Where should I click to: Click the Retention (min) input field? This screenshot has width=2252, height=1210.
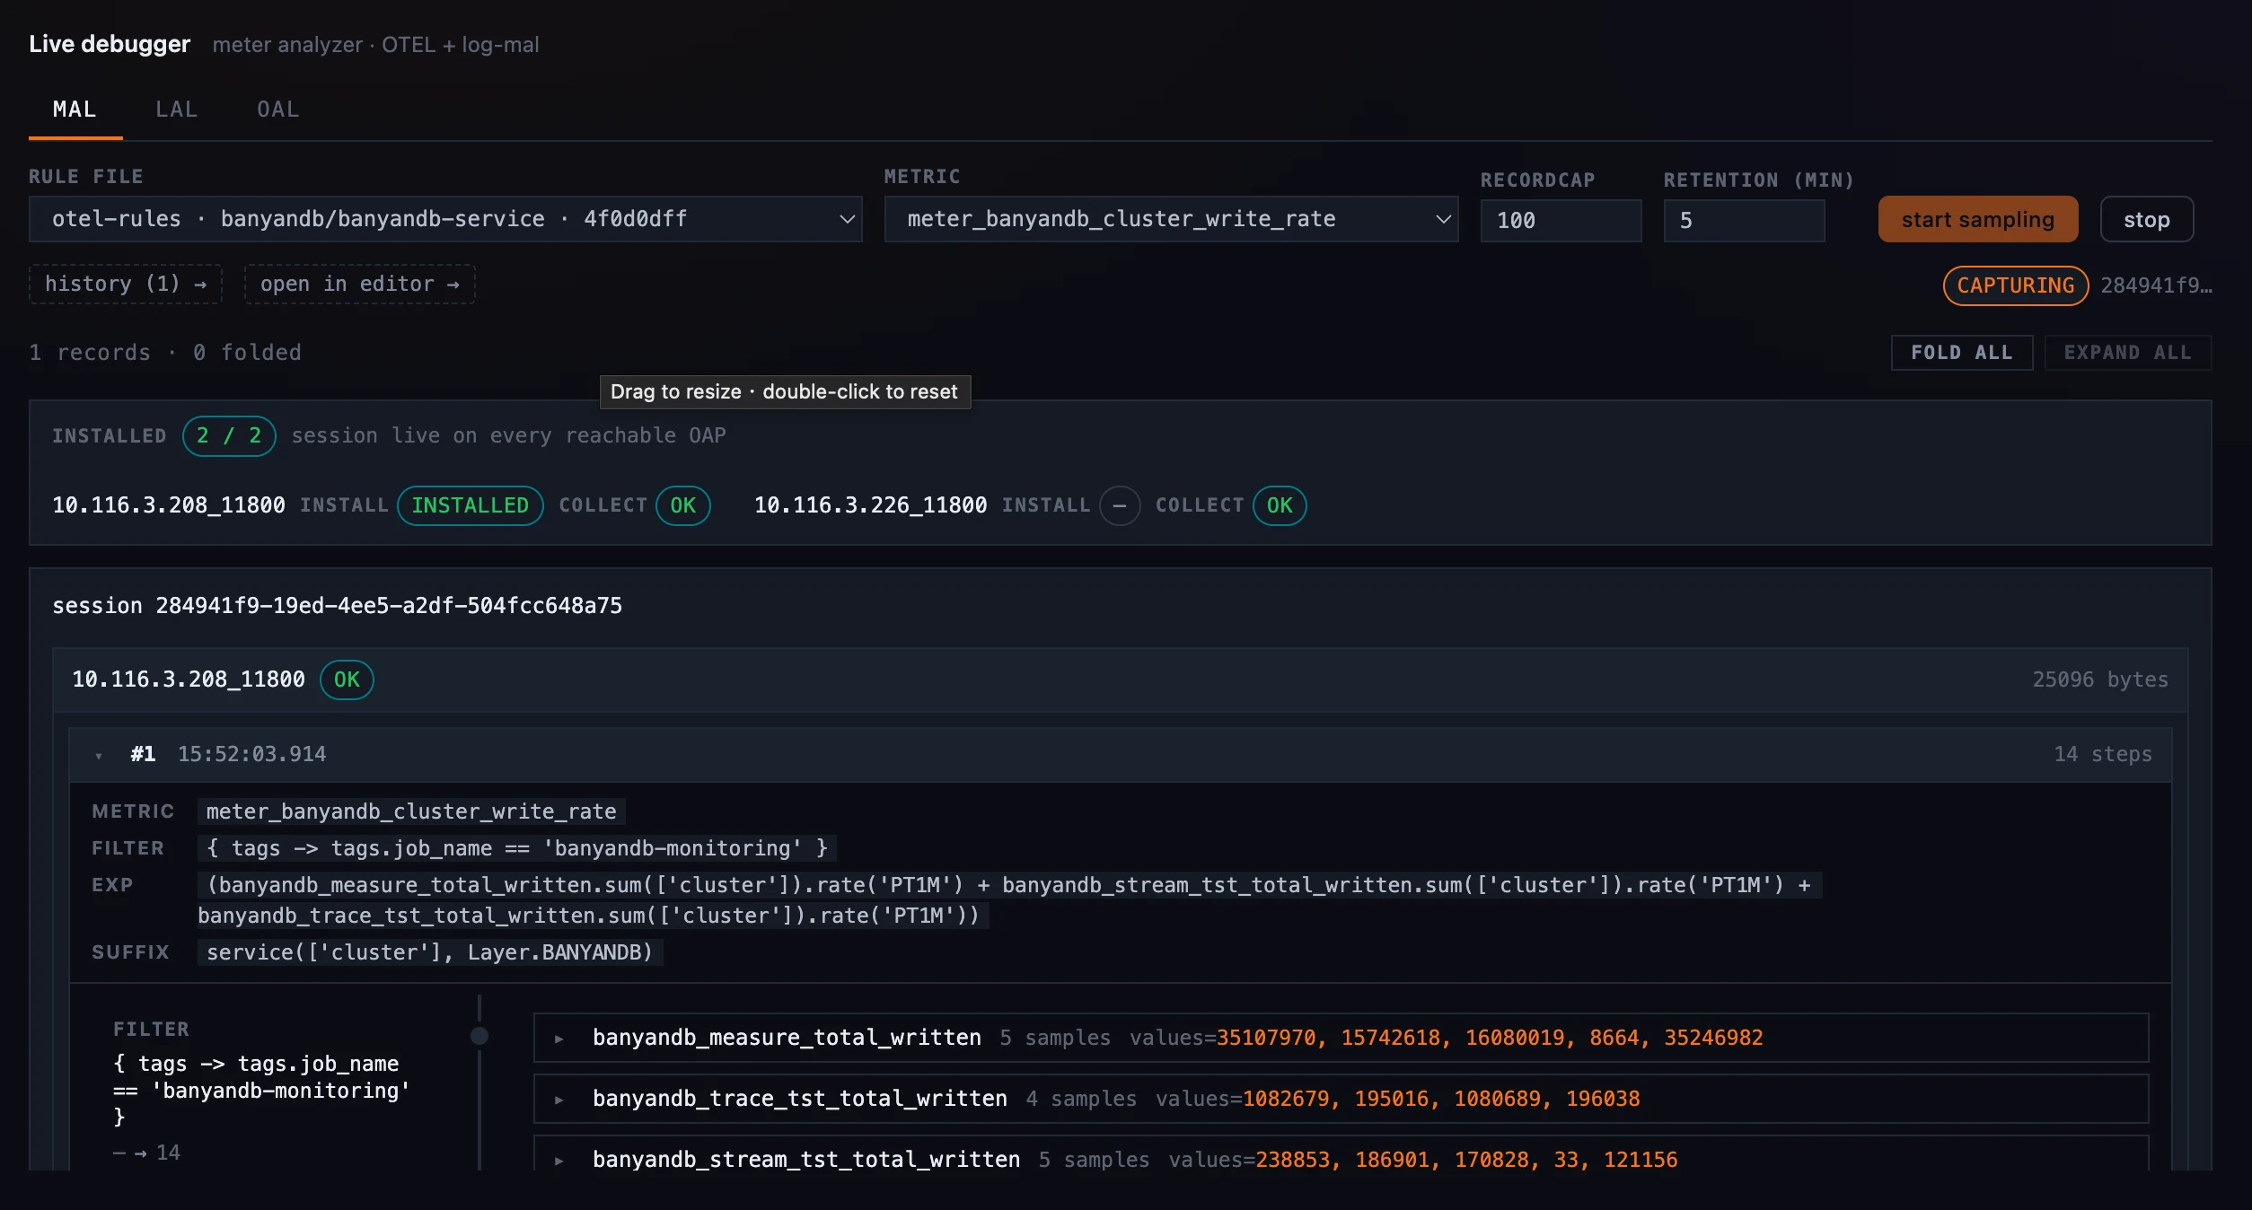(1744, 220)
